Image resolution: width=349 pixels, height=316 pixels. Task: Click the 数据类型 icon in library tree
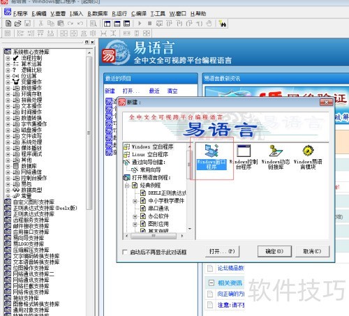16,190
